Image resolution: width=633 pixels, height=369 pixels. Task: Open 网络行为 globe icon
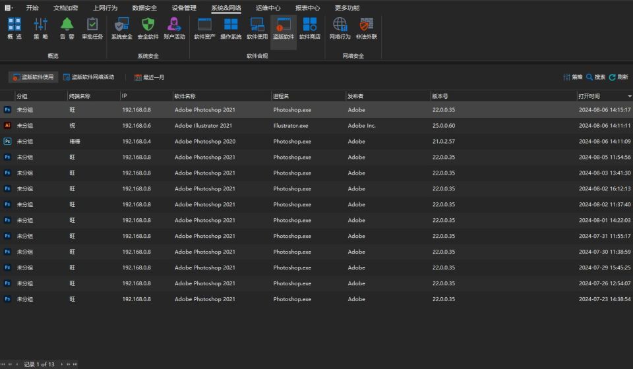[x=340, y=24]
